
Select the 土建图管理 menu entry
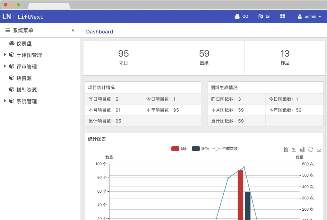(29, 55)
